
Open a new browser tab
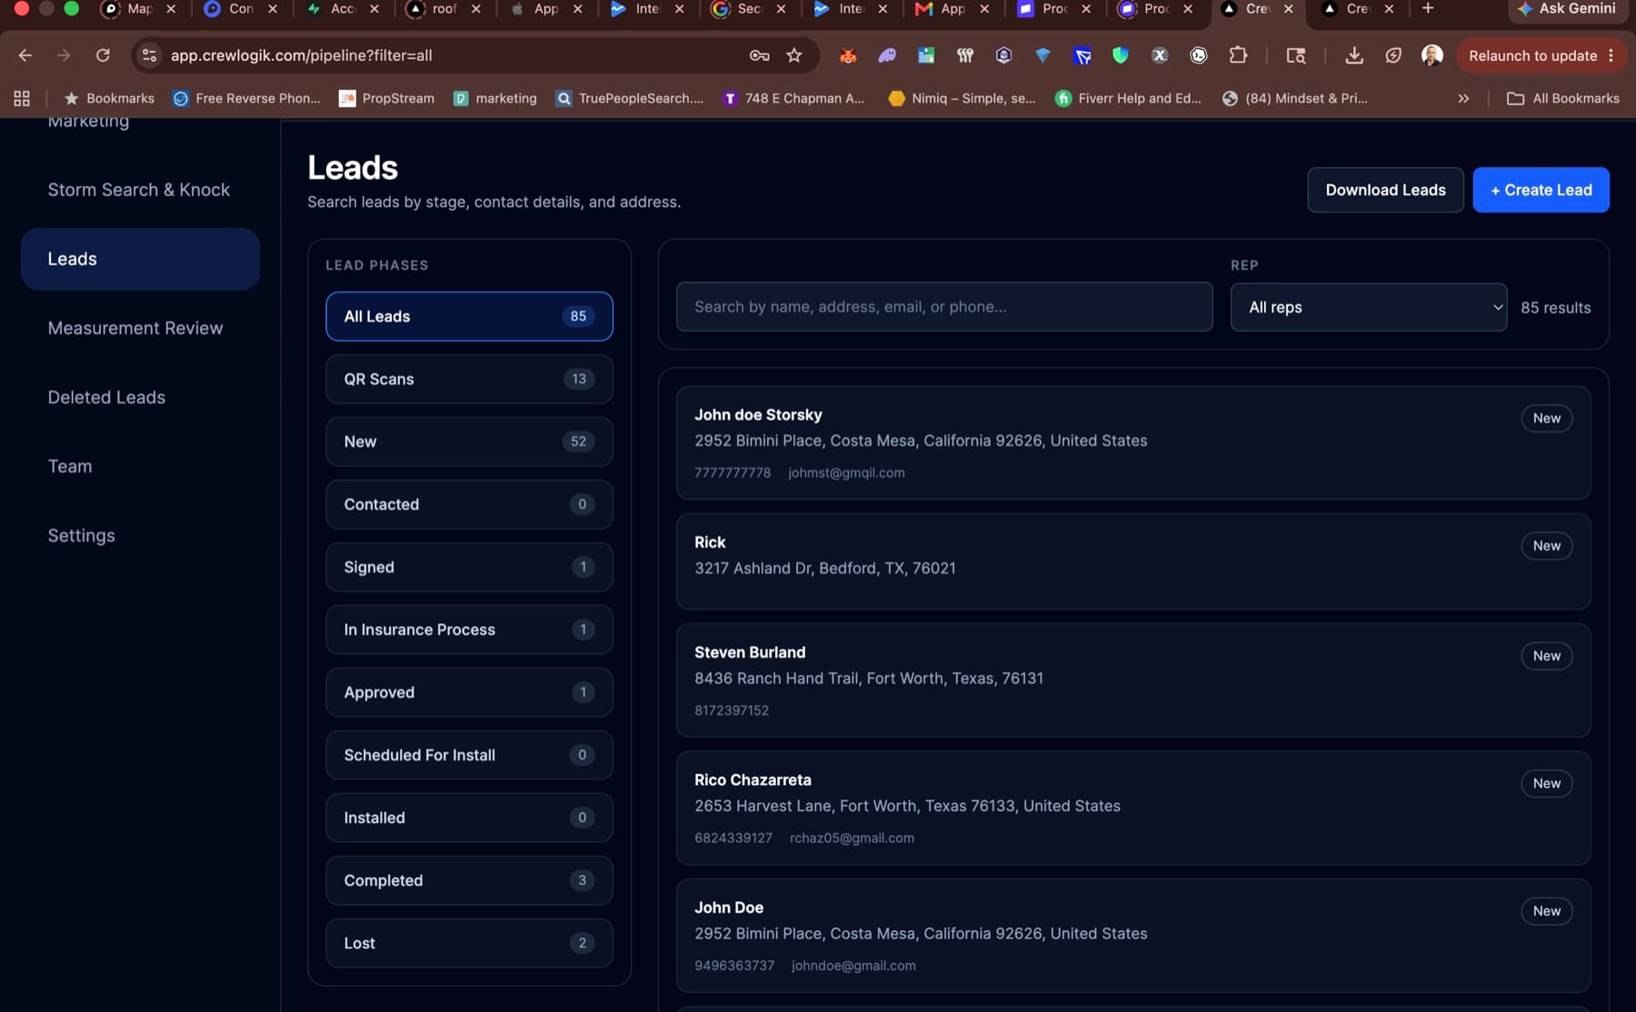click(1428, 8)
